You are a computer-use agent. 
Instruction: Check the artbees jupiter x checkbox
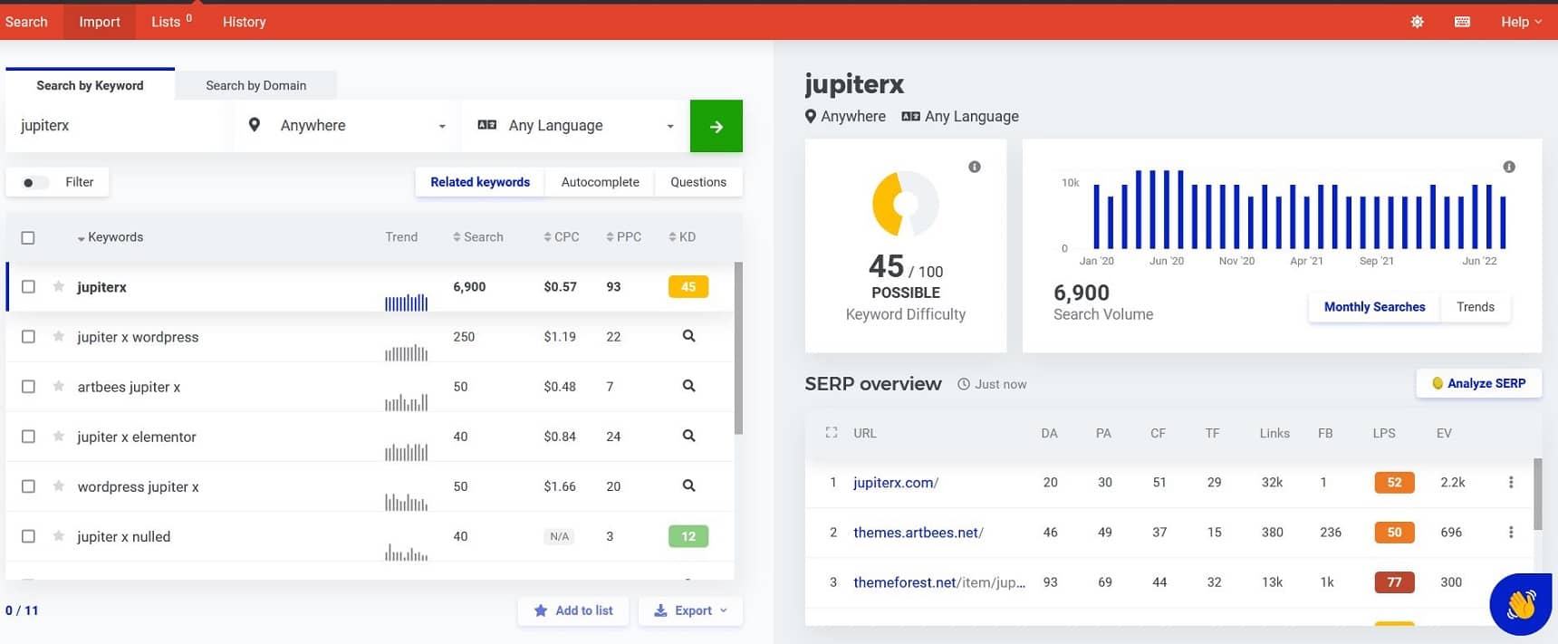click(28, 386)
